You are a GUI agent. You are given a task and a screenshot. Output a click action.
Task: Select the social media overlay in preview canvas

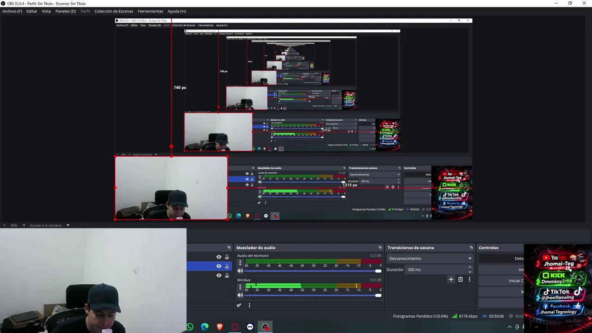tap(451, 192)
